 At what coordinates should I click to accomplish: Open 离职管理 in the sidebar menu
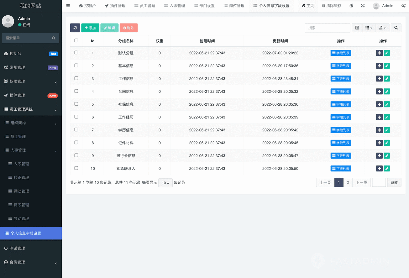click(21, 205)
